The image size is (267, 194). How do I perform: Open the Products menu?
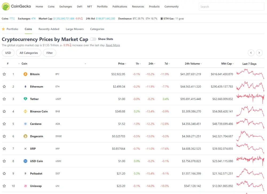click(154, 6)
